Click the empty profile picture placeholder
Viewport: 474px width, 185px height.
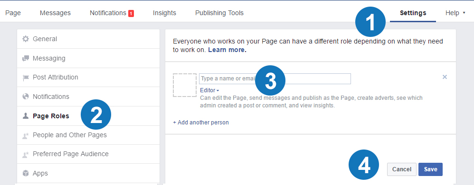point(185,85)
